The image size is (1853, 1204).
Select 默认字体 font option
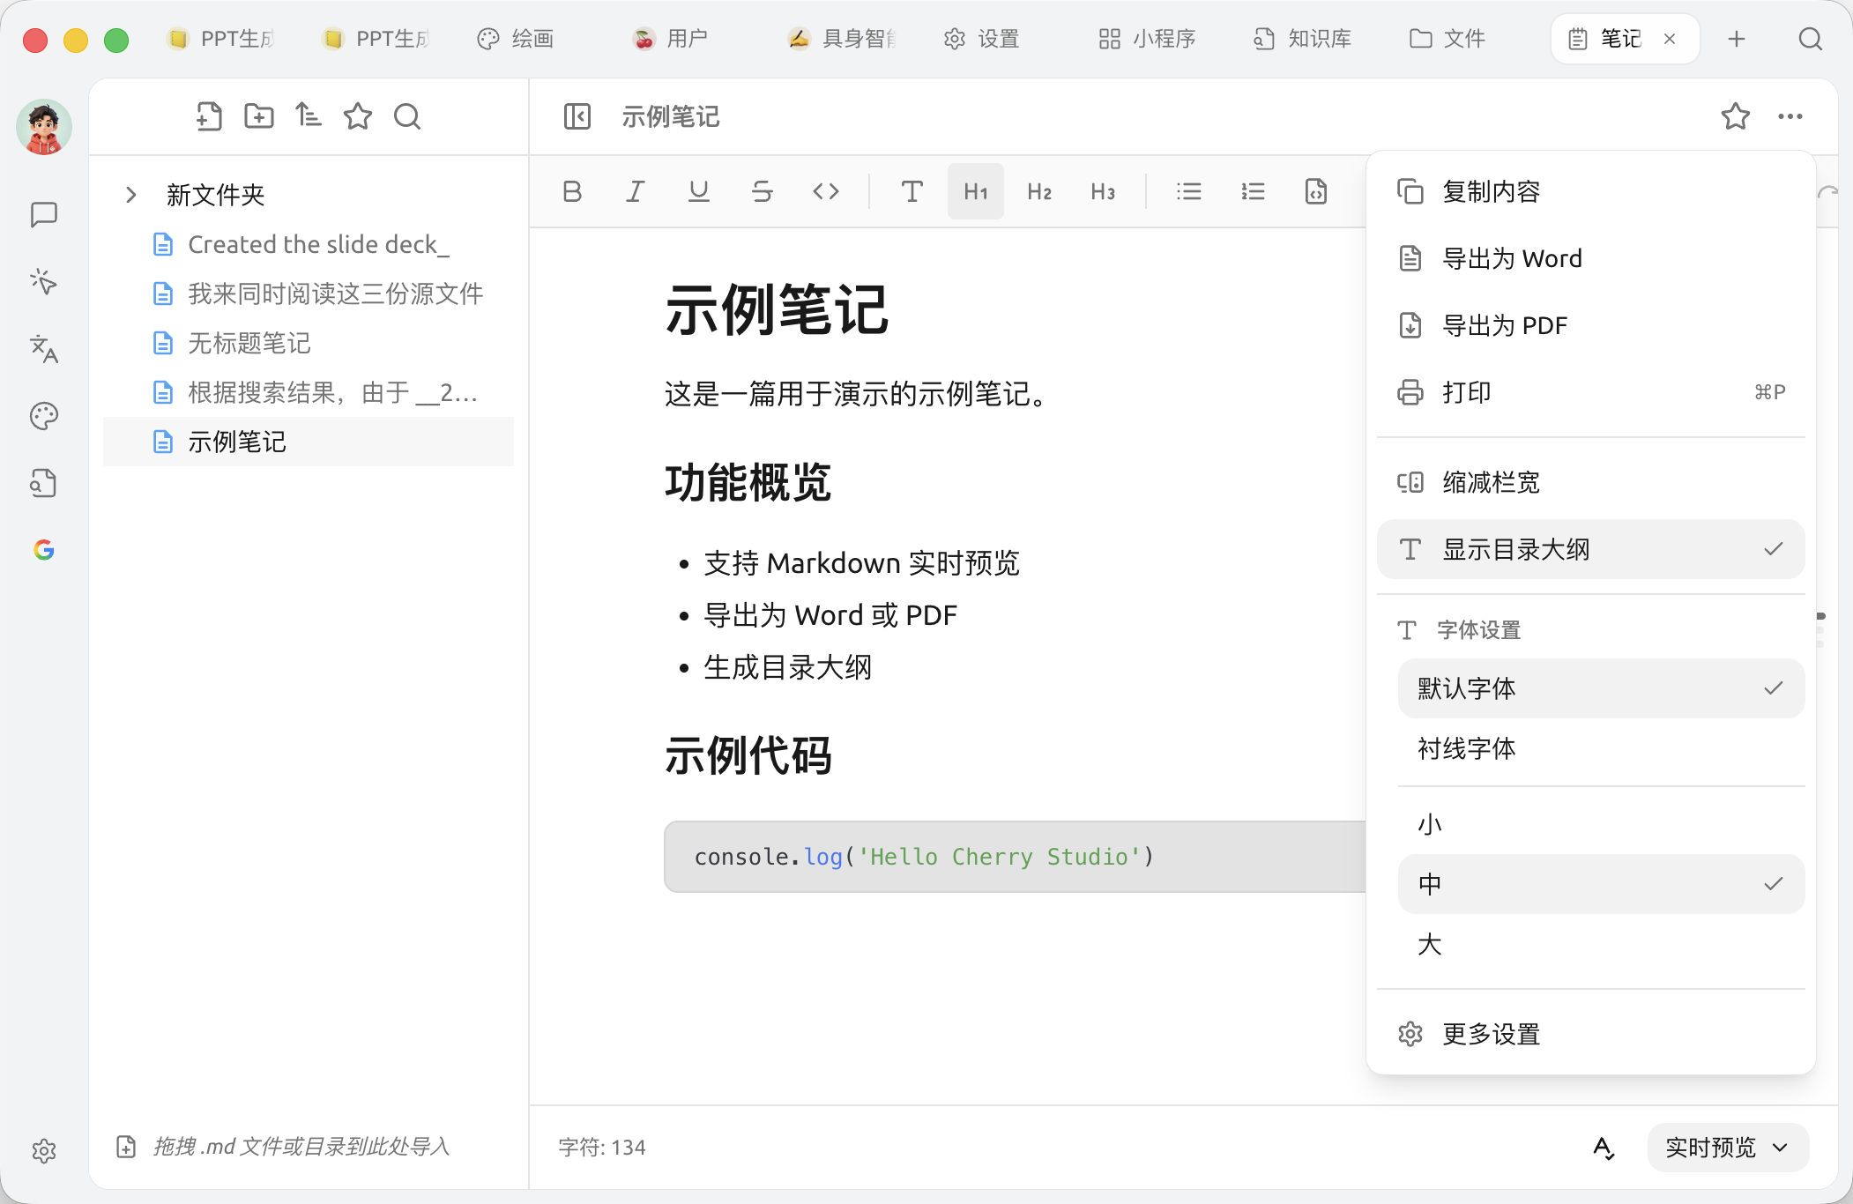pyautogui.click(x=1601, y=688)
